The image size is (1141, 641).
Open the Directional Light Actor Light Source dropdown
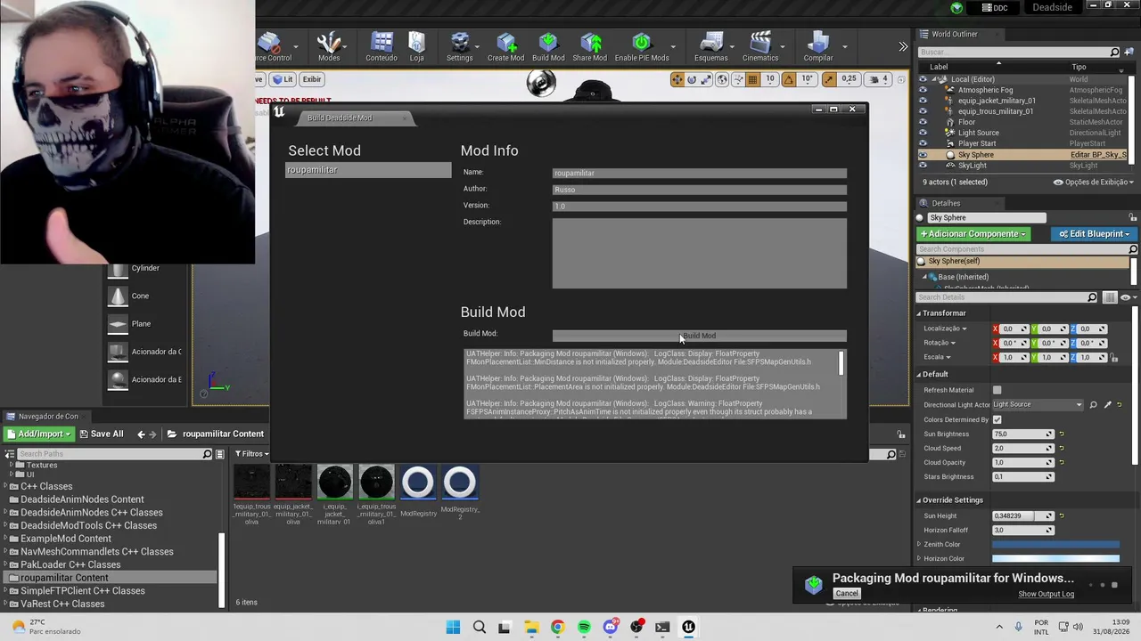[x=1038, y=405]
